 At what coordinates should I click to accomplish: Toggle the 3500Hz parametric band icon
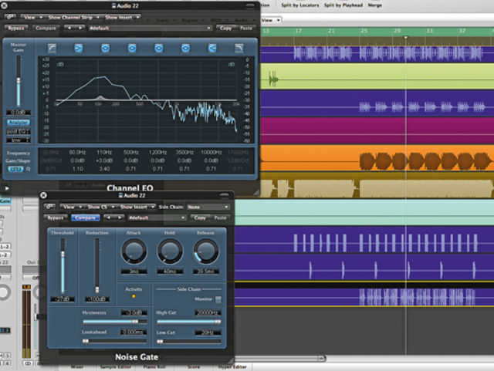coord(185,48)
